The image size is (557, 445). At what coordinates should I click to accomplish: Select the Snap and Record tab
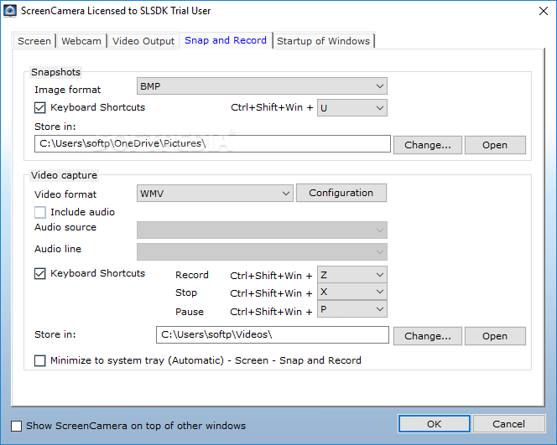pos(226,40)
